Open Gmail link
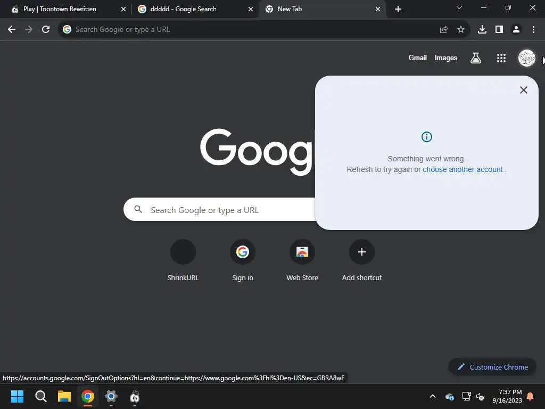Image resolution: width=545 pixels, height=409 pixels. tap(417, 58)
